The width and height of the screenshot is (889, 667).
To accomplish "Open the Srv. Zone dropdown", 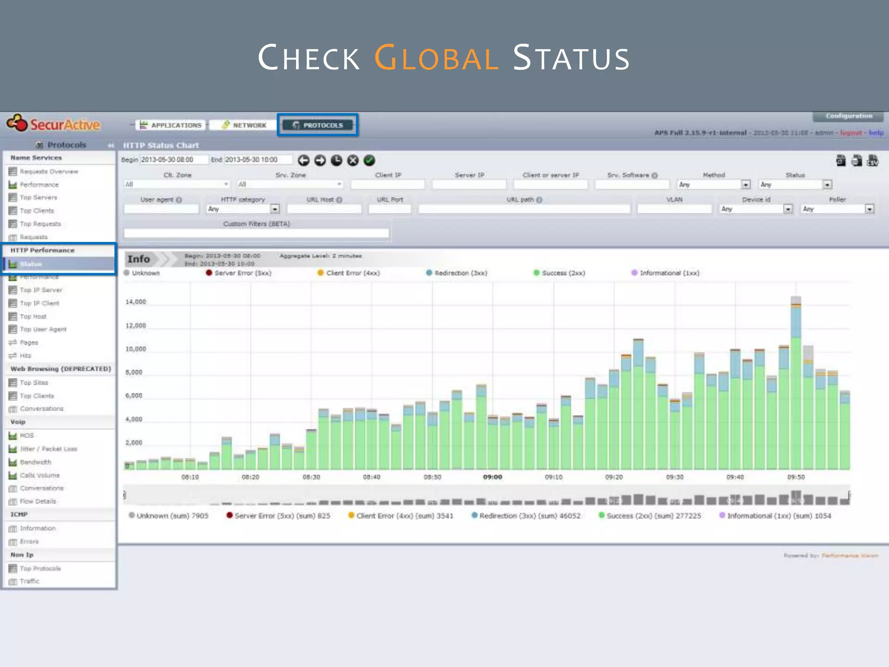I will coord(290,185).
